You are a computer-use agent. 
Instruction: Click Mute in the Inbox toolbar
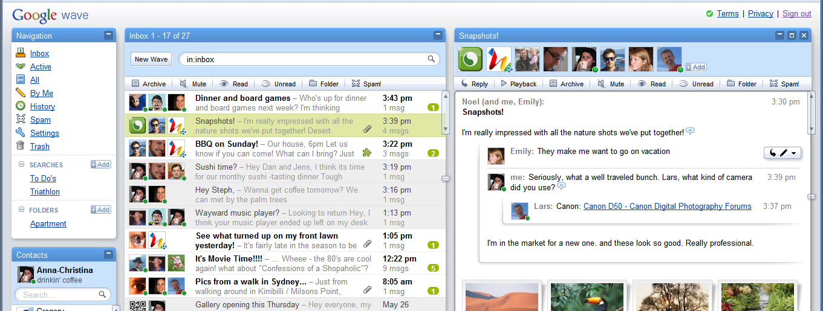click(193, 84)
